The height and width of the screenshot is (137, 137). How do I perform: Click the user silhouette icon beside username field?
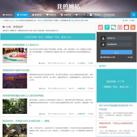[103, 38]
